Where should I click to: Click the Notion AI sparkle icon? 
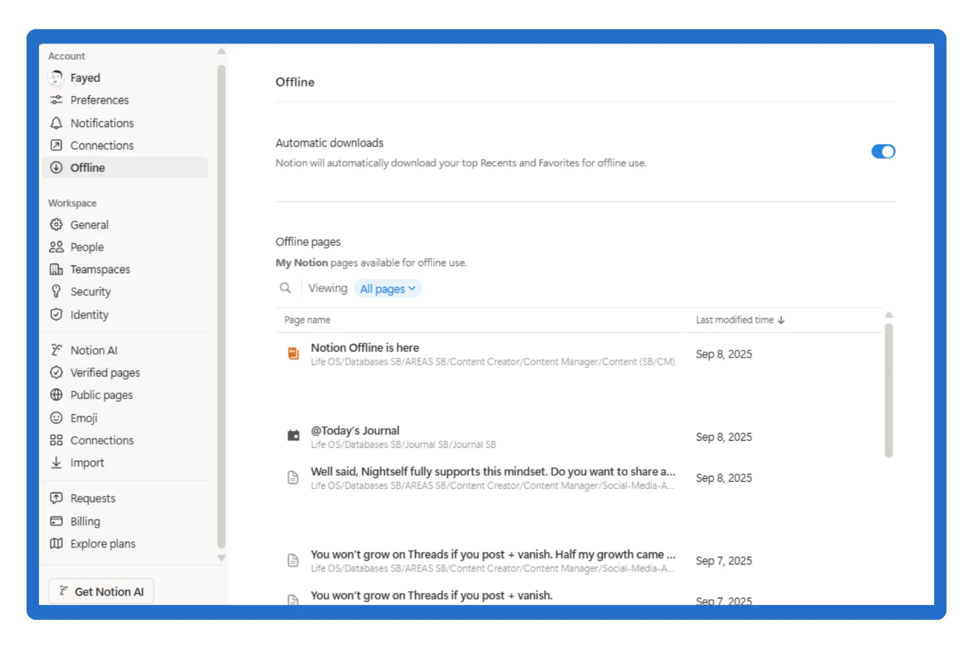[56, 350]
